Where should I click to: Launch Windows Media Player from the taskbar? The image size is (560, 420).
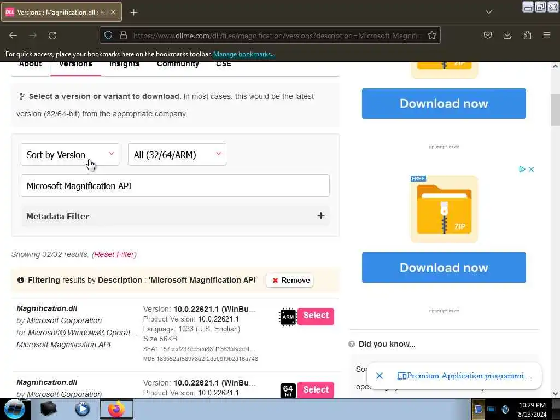click(x=82, y=409)
